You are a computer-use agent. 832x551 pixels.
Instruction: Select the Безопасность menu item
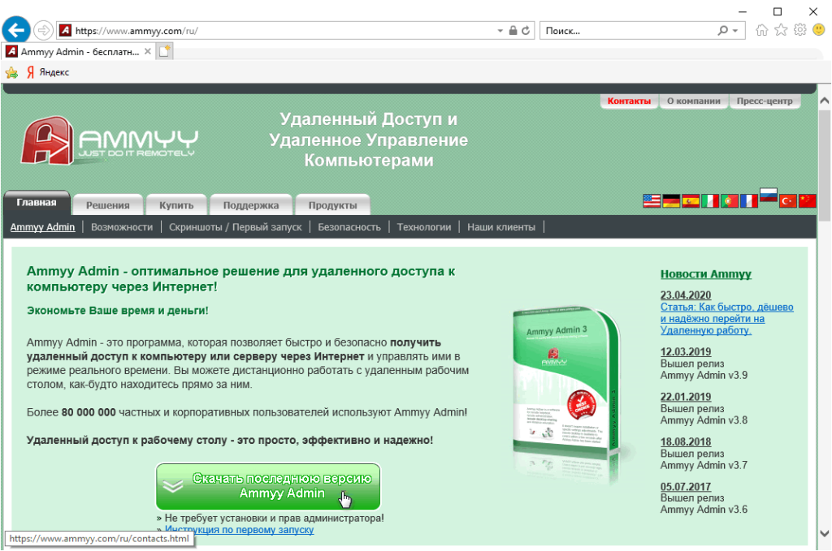[x=351, y=227]
